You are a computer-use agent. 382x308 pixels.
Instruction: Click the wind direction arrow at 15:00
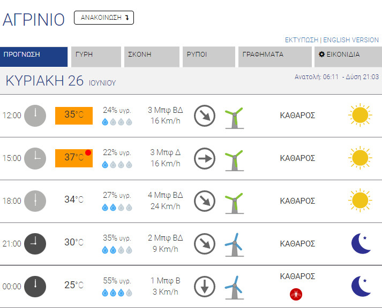[x=204, y=158]
